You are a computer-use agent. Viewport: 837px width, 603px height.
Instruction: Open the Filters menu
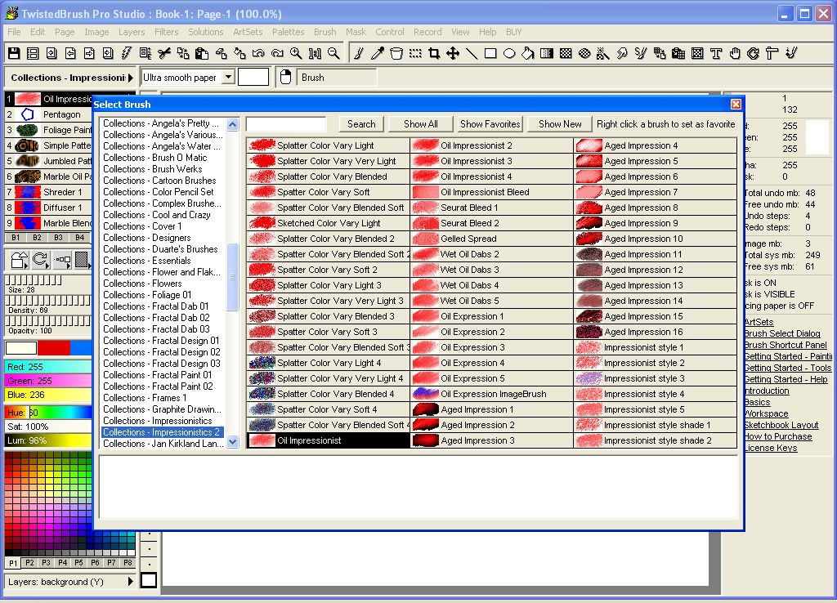(x=167, y=32)
